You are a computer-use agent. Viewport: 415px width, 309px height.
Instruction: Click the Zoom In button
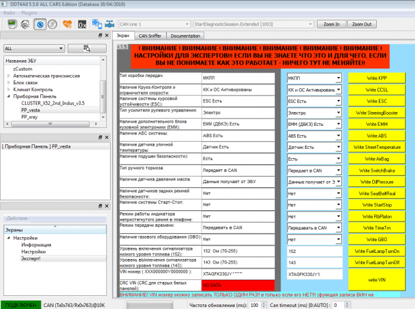pos(332,24)
